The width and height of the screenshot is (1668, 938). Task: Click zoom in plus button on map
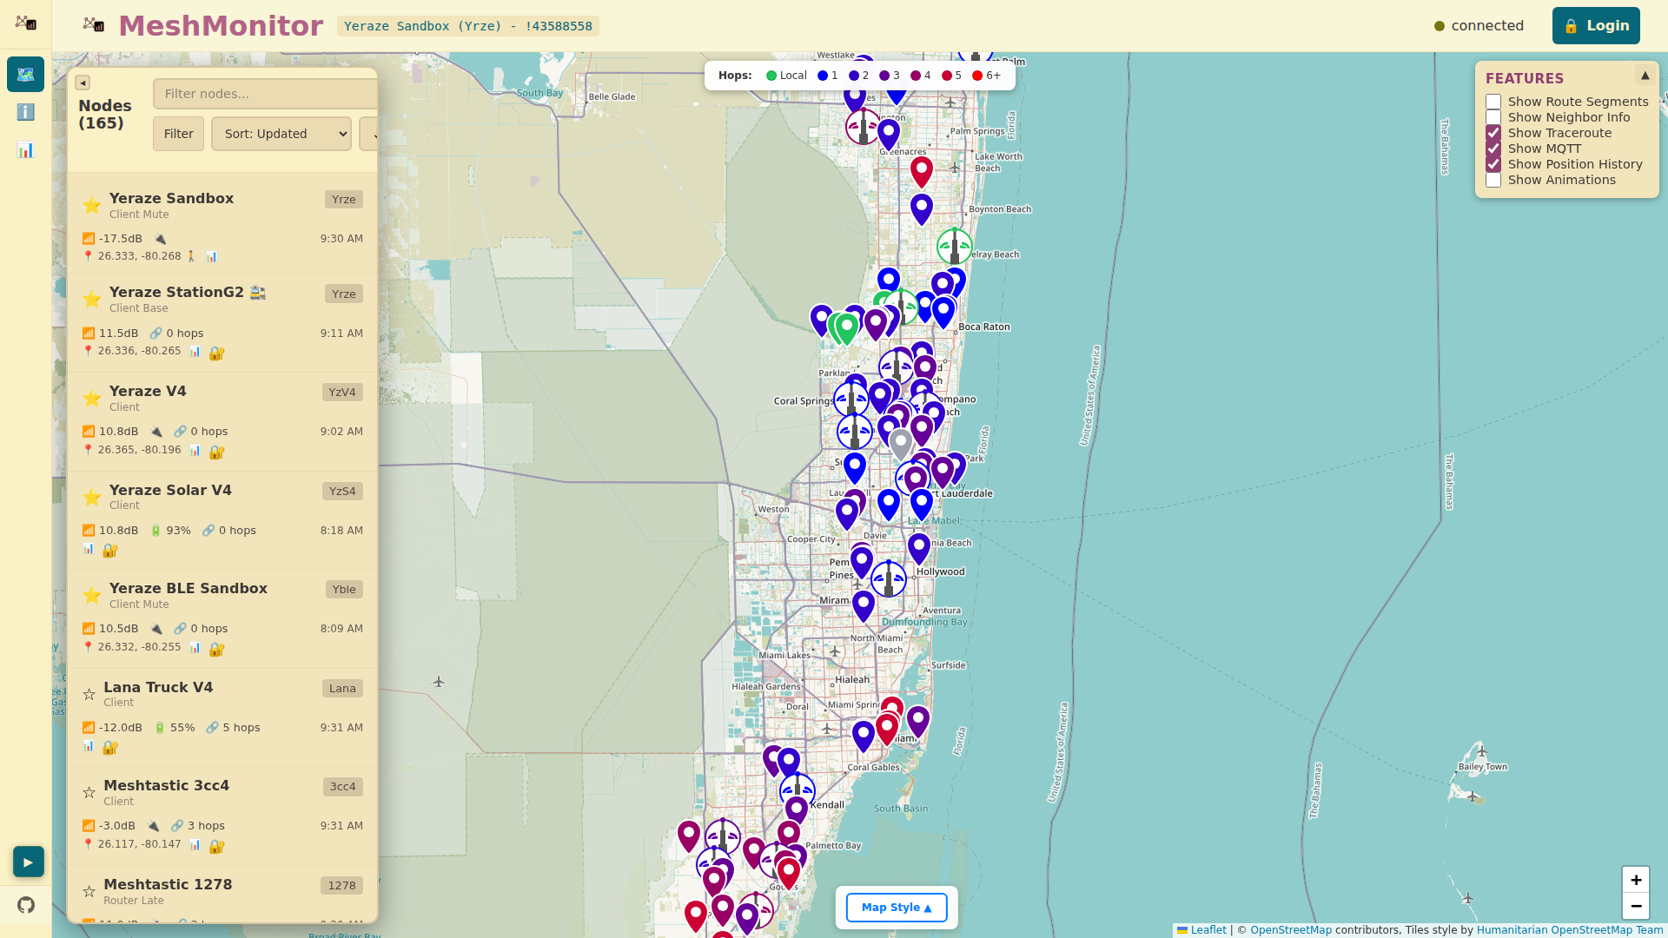(1635, 880)
